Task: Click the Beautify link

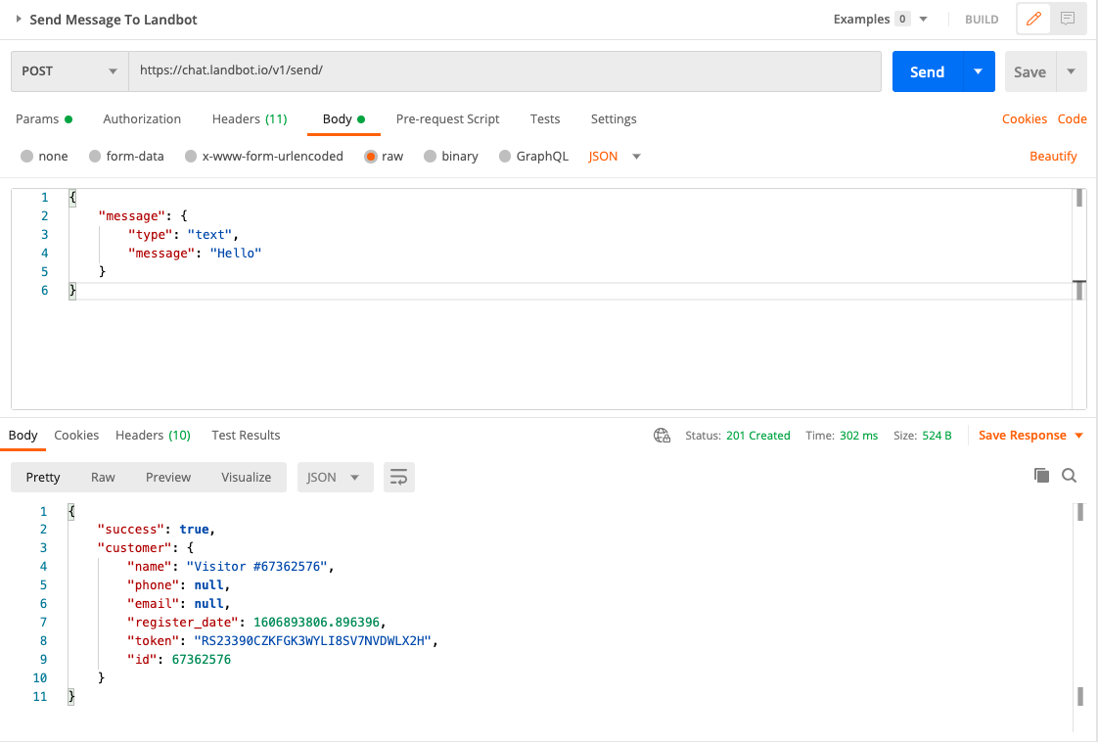Action: 1053,157
